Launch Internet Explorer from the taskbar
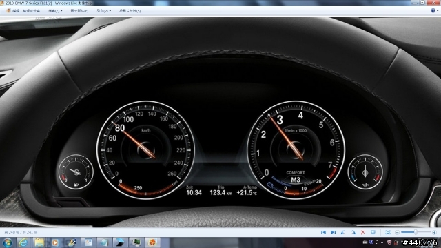 tap(23, 242)
